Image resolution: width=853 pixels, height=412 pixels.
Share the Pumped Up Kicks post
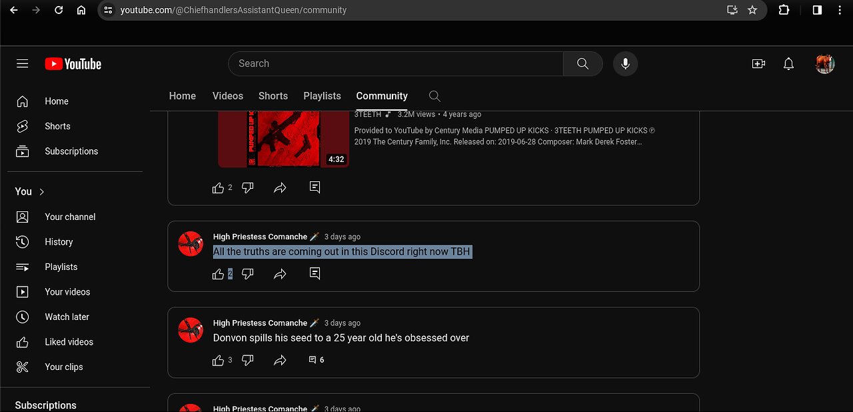click(280, 188)
